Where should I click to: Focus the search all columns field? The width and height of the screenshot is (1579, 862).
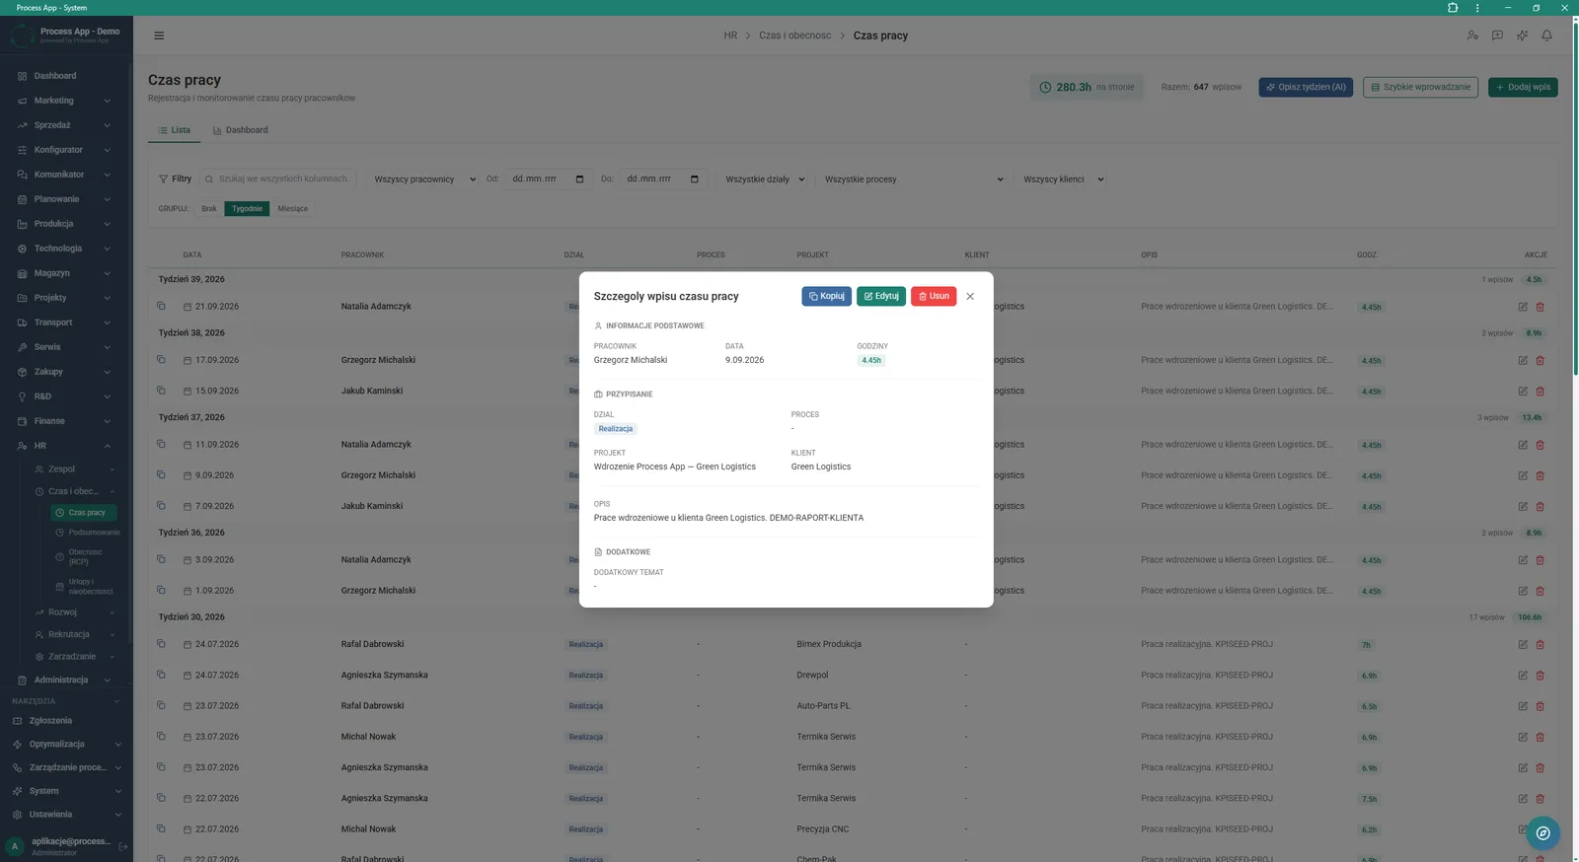(x=277, y=180)
